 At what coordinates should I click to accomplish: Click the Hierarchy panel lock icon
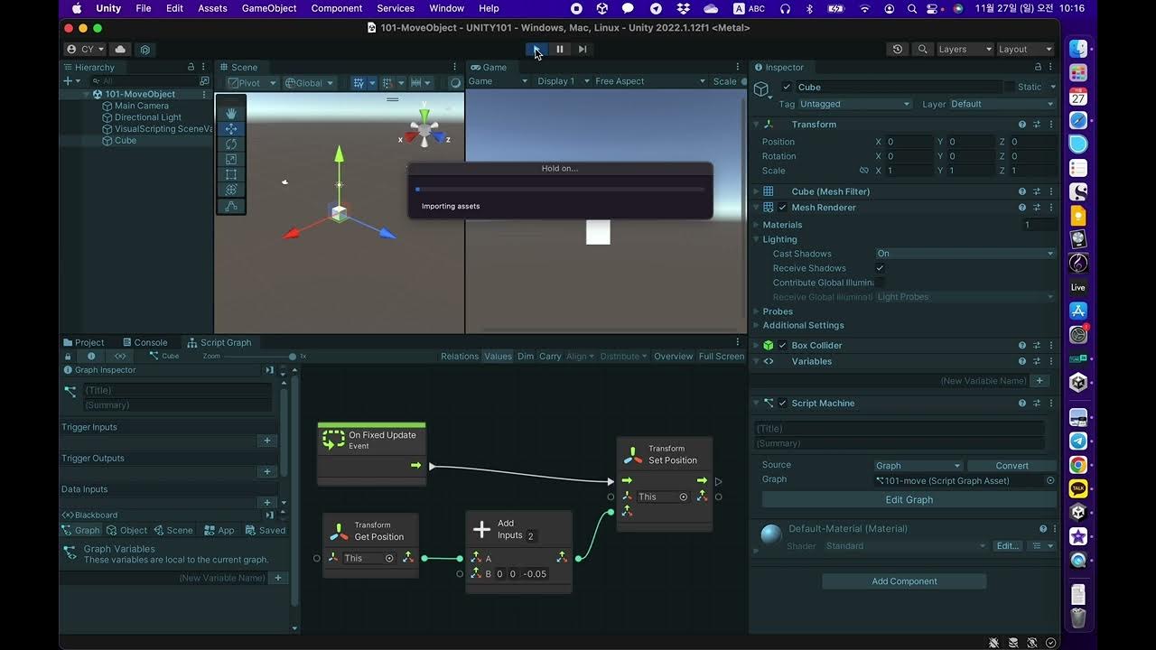pos(191,67)
